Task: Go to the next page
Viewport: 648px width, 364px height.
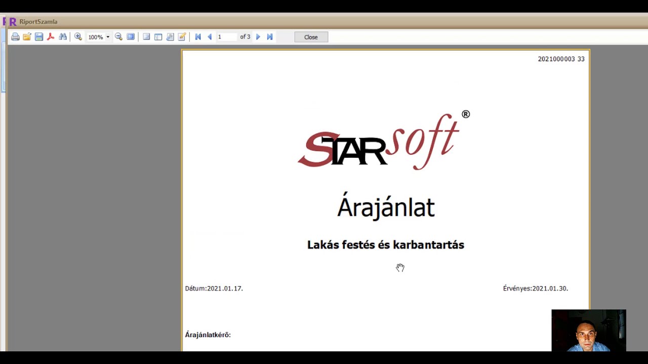Action: pos(258,37)
